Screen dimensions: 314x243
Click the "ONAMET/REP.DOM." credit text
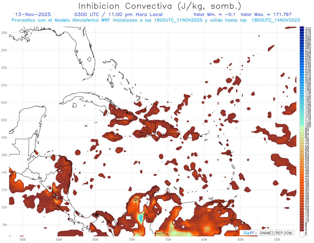276,233
